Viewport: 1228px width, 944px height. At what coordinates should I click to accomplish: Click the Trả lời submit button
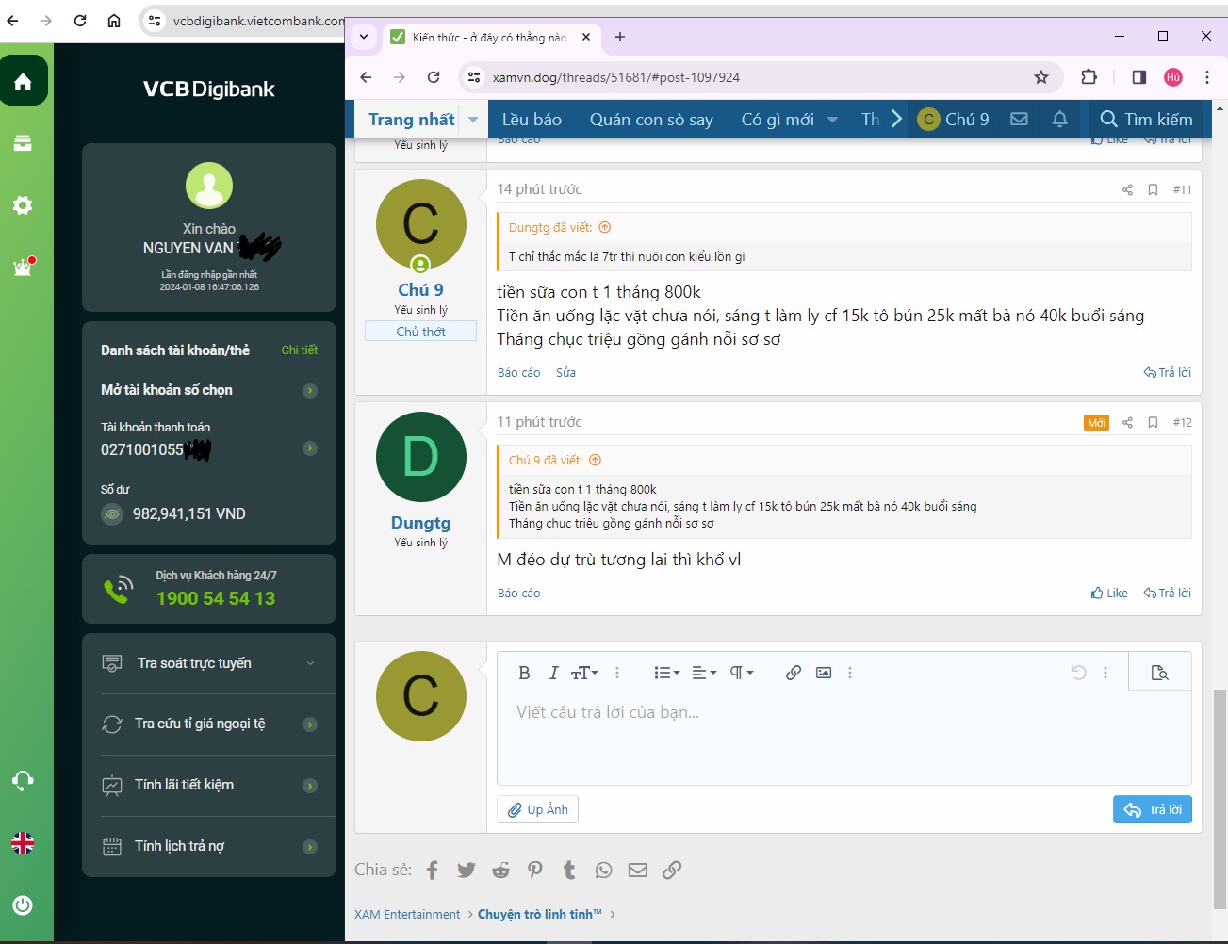1152,810
